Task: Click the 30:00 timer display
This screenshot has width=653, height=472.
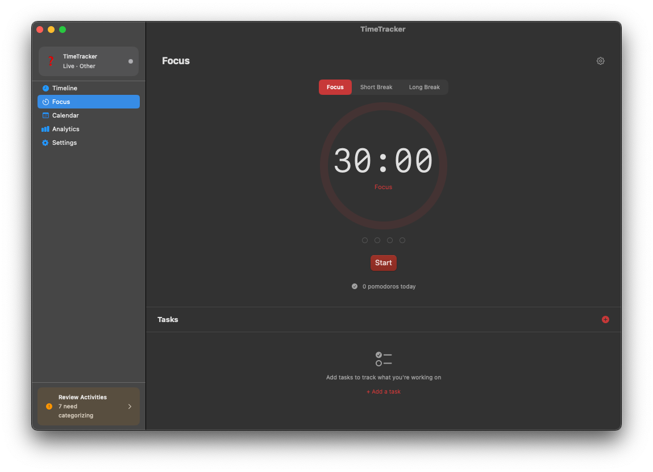Action: 384,161
